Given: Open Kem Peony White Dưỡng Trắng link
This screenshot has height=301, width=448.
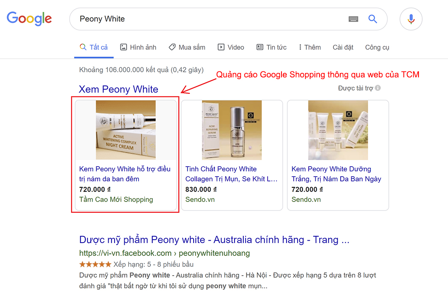Looking at the screenshot, I should point(336,174).
